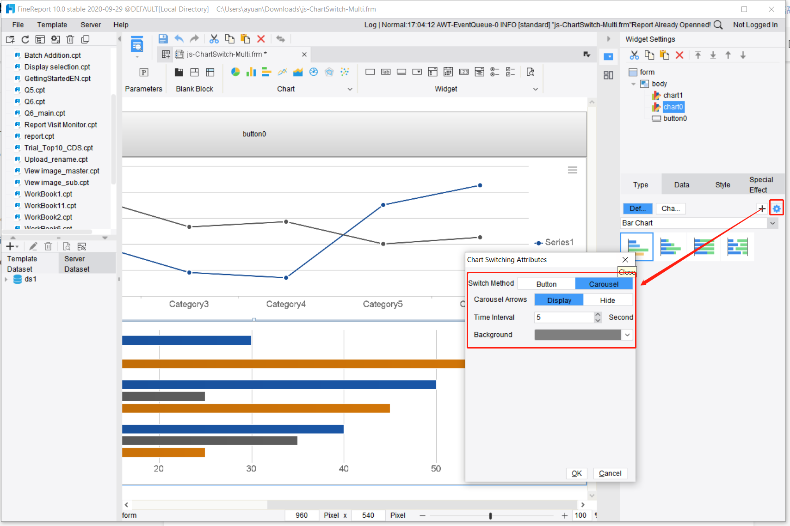Open the Server menu
This screenshot has width=790, height=526.
point(90,24)
